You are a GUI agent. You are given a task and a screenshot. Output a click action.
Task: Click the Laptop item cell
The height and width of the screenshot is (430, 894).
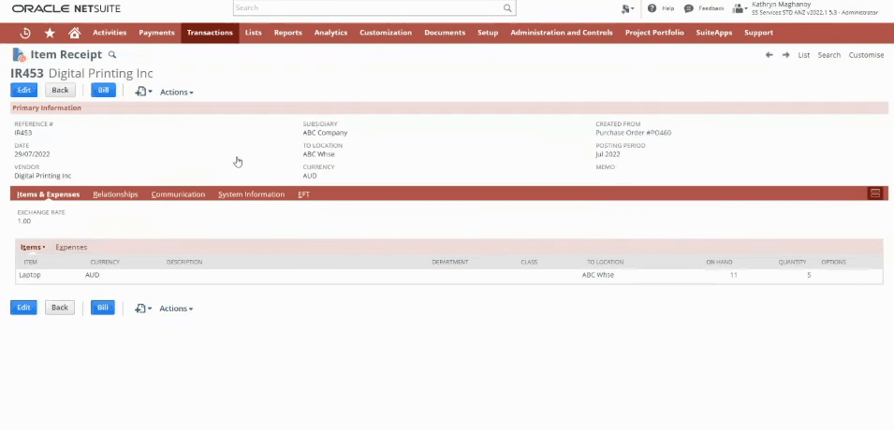click(30, 275)
